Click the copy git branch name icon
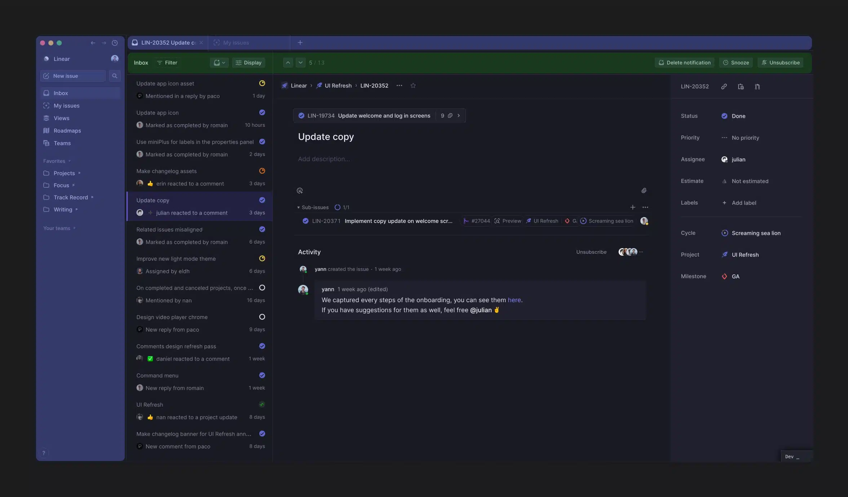 (757, 86)
